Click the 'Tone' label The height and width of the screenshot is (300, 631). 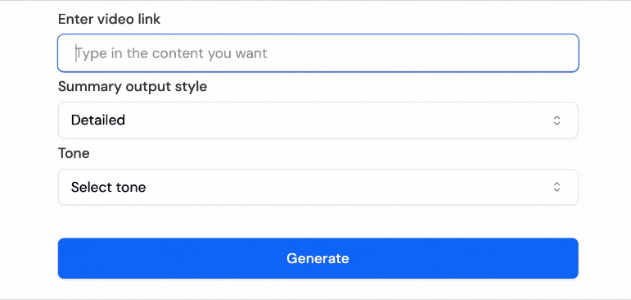(74, 153)
